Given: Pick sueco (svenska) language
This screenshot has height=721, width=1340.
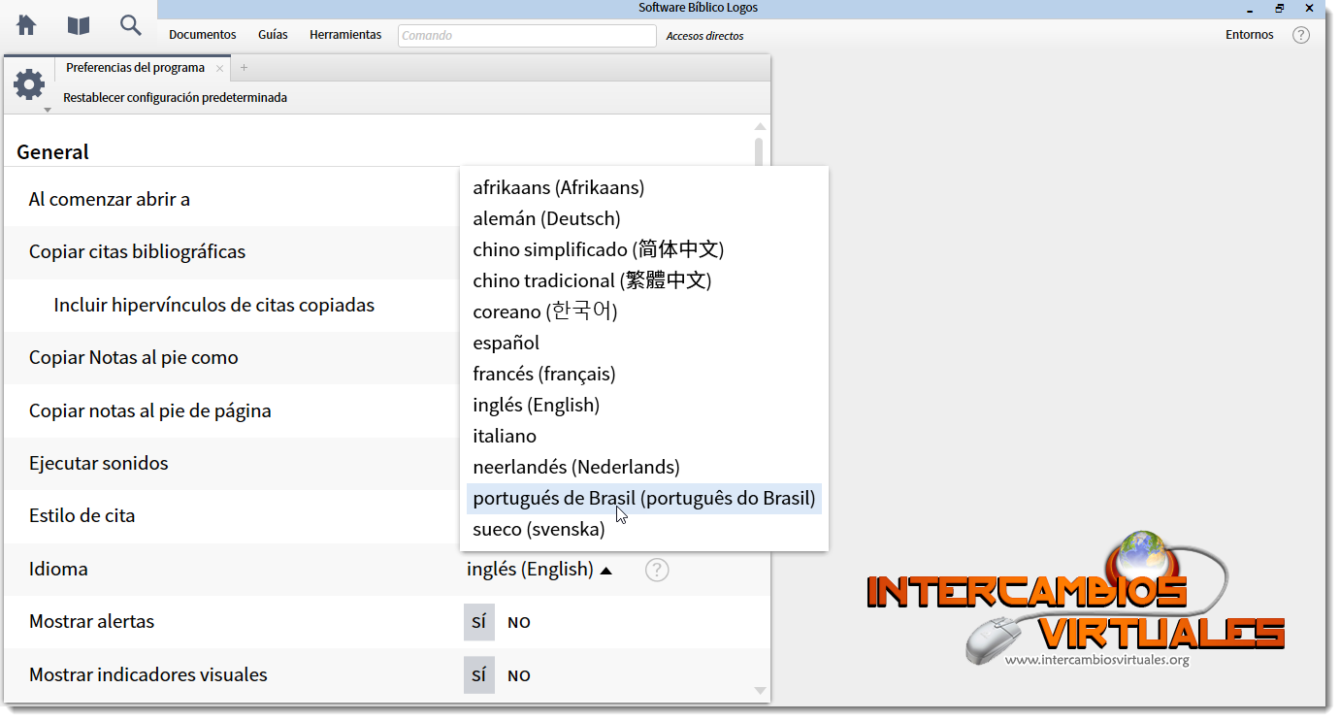Looking at the screenshot, I should (x=644, y=529).
